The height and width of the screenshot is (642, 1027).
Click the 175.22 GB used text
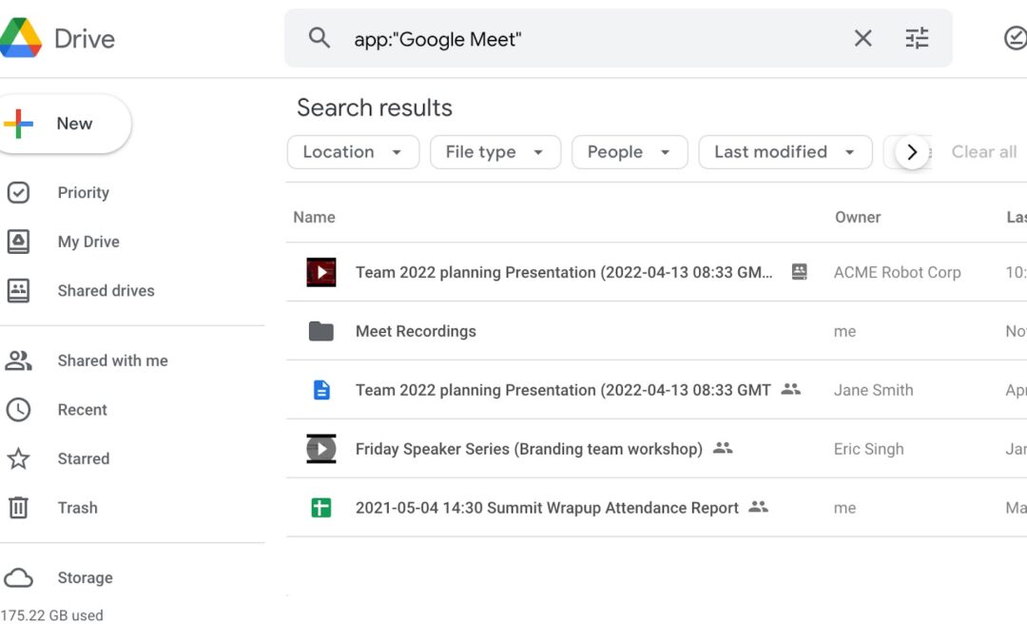click(51, 615)
